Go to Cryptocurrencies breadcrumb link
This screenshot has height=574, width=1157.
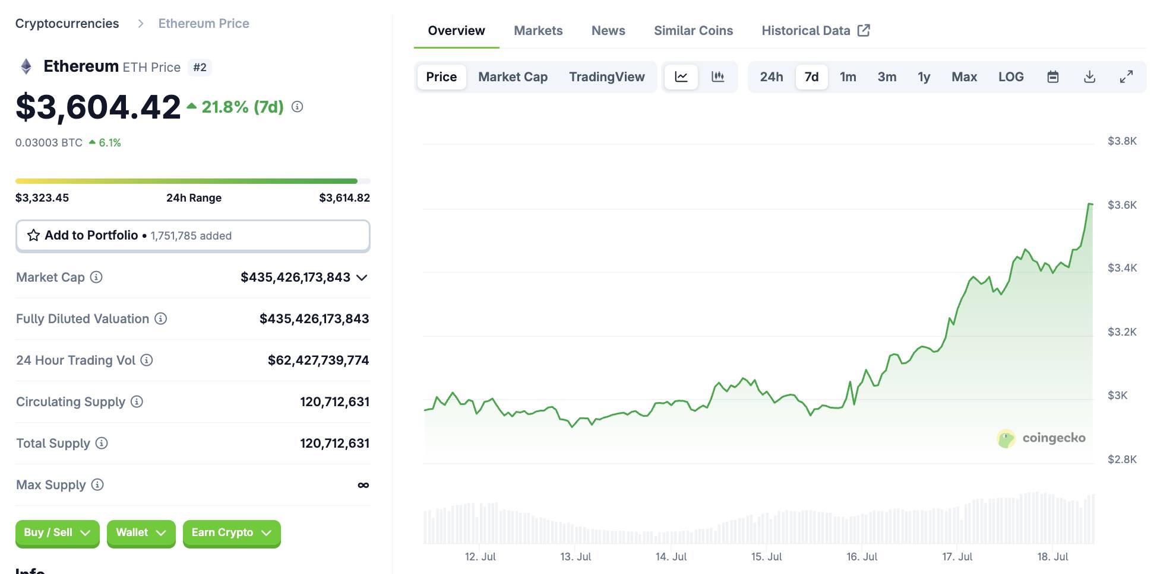coord(67,24)
